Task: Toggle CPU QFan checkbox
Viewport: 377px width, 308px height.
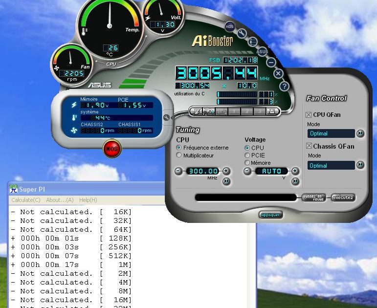Action: click(x=309, y=115)
